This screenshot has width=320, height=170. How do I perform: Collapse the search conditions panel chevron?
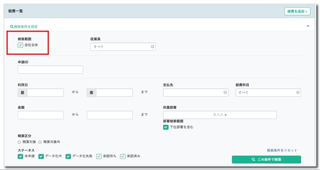tap(308, 26)
